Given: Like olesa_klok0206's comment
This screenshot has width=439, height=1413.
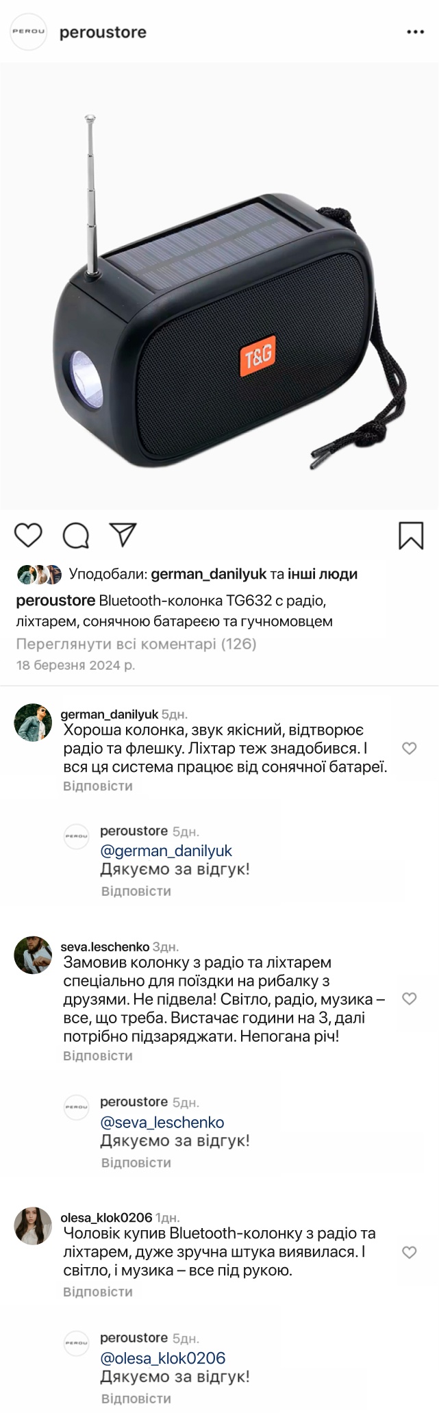Looking at the screenshot, I should tap(410, 1253).
